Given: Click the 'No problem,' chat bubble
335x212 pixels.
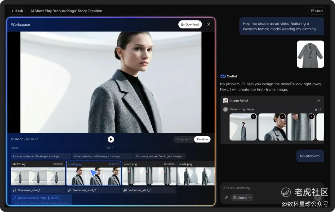Looking at the screenshot, I should point(310,156).
